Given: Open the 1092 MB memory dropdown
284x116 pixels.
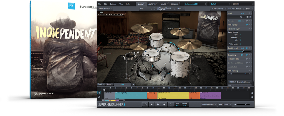Looking at the screenshot, I should [242, 4].
